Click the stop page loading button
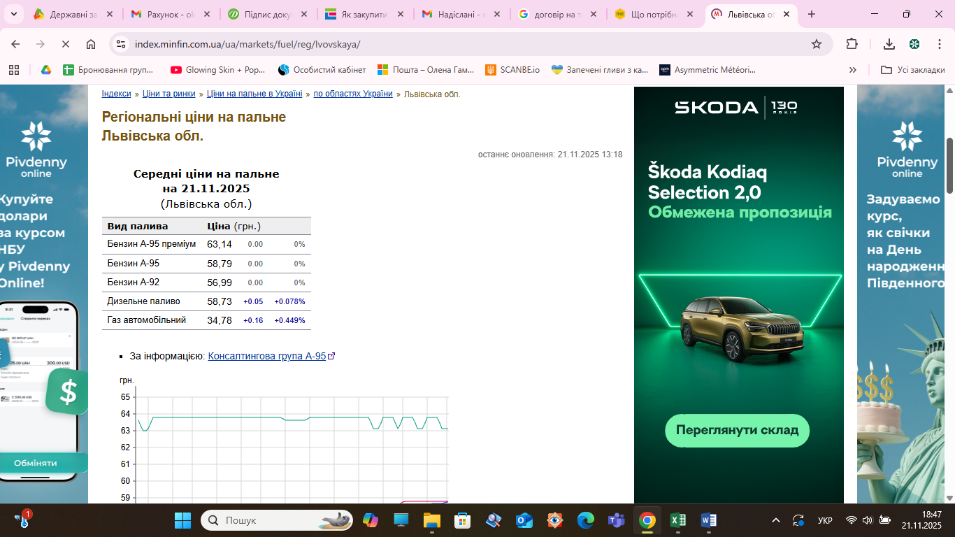 65,44
